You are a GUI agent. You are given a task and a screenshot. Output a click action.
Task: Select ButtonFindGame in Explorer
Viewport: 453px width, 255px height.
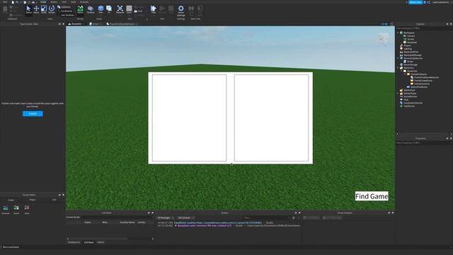419,86
